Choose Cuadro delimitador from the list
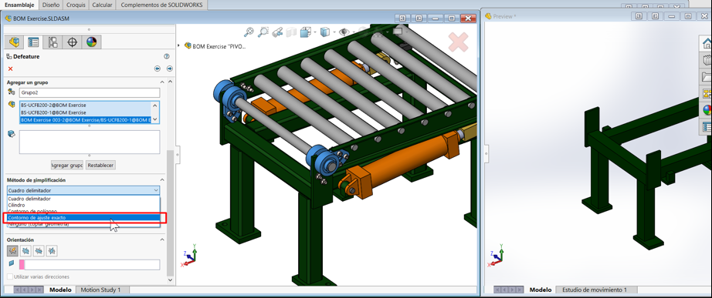The image size is (712, 298). 83,199
